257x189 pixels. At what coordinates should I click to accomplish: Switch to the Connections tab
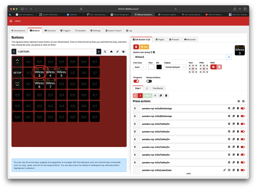point(18,31)
